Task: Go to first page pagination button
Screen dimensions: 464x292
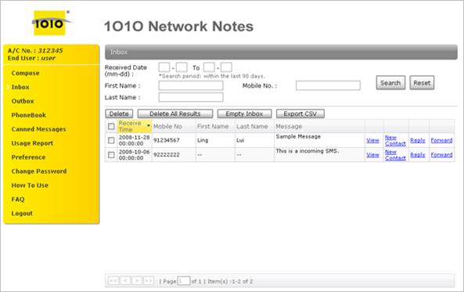Action: [113, 280]
